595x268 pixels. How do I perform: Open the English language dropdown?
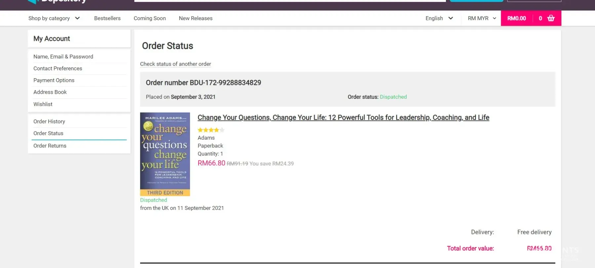(x=439, y=18)
